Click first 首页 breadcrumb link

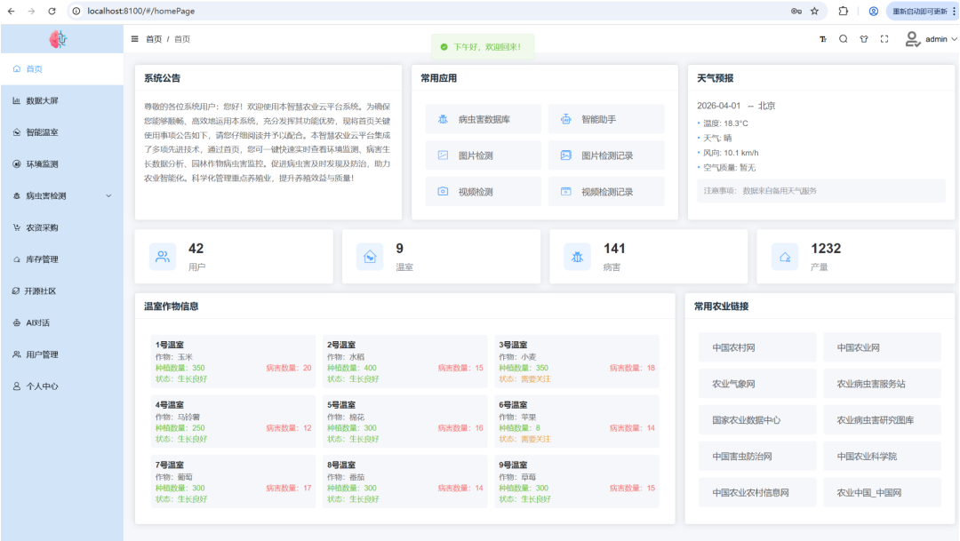(154, 39)
